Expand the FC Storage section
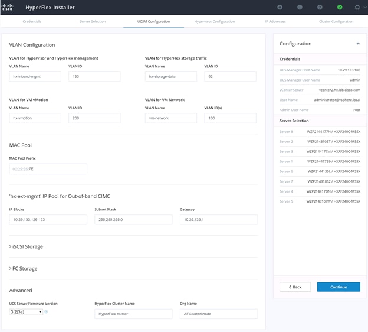368x332 pixels. point(23,269)
